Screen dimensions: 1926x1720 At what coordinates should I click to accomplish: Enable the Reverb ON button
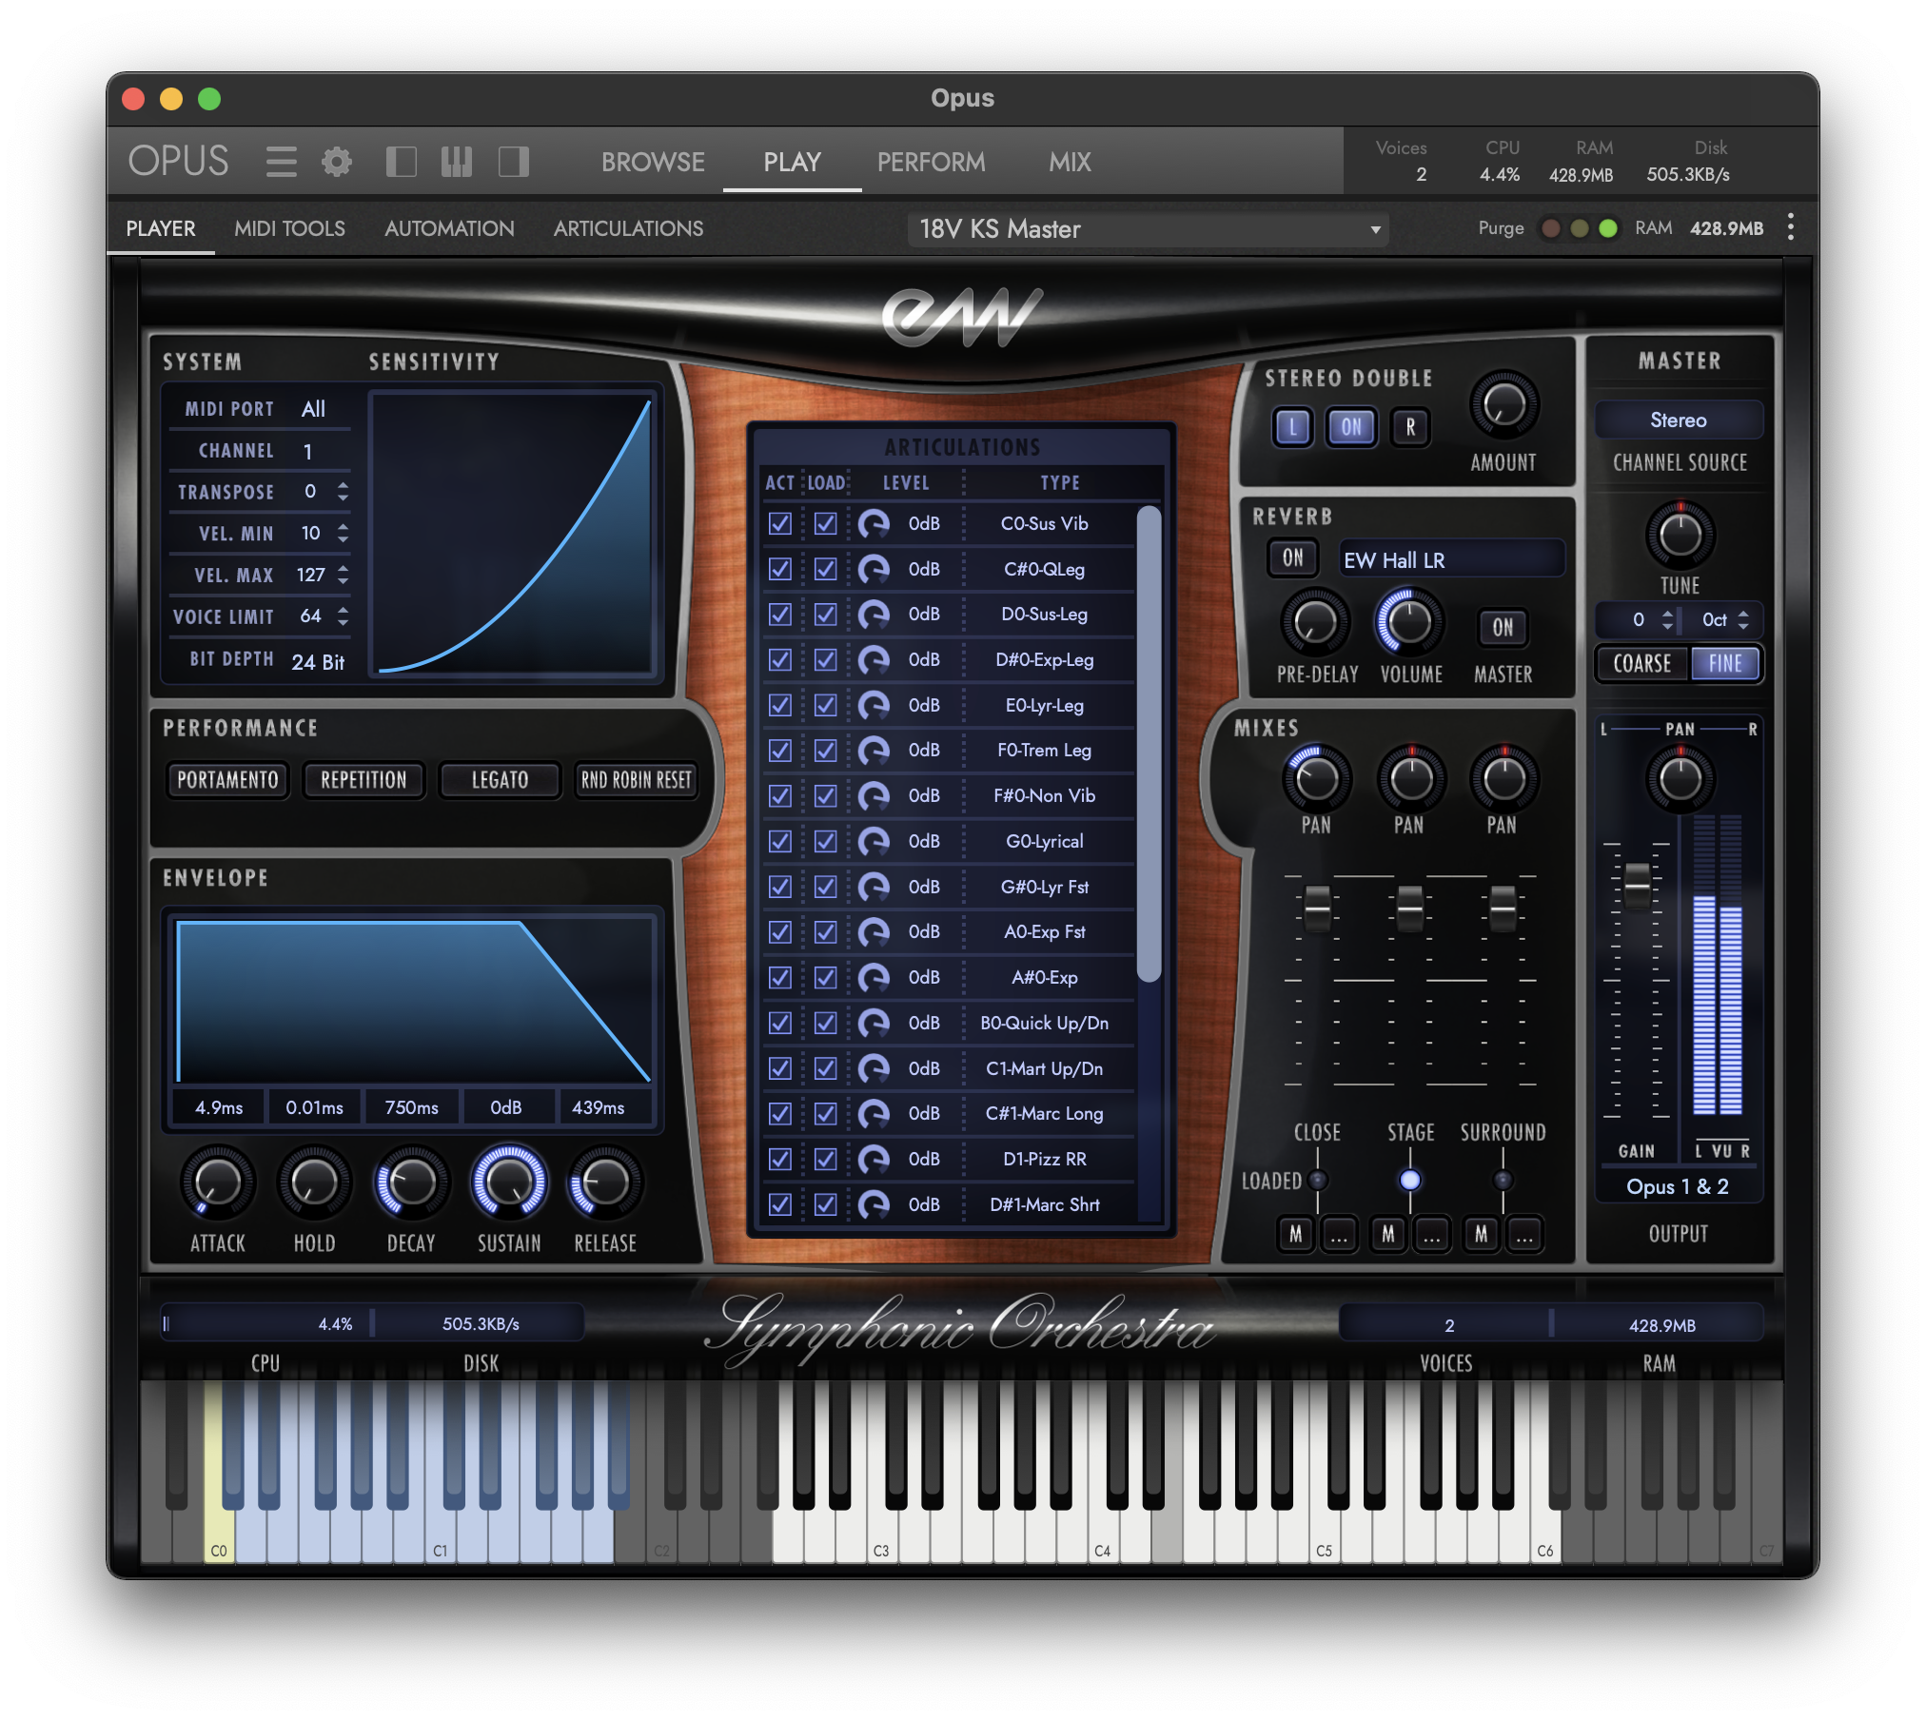point(1292,559)
